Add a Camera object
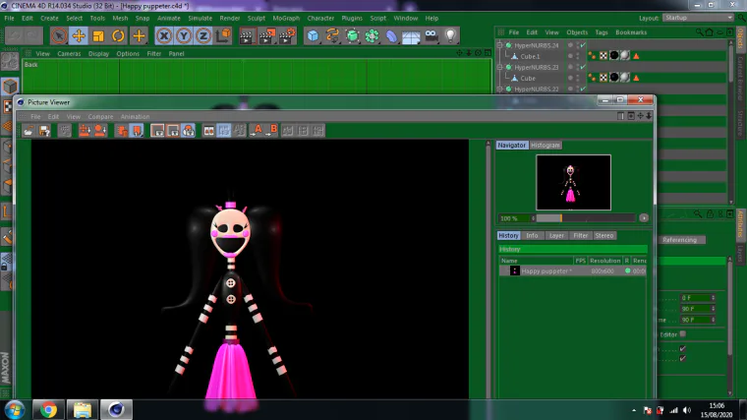Screen dimensions: 747x420 point(431,35)
